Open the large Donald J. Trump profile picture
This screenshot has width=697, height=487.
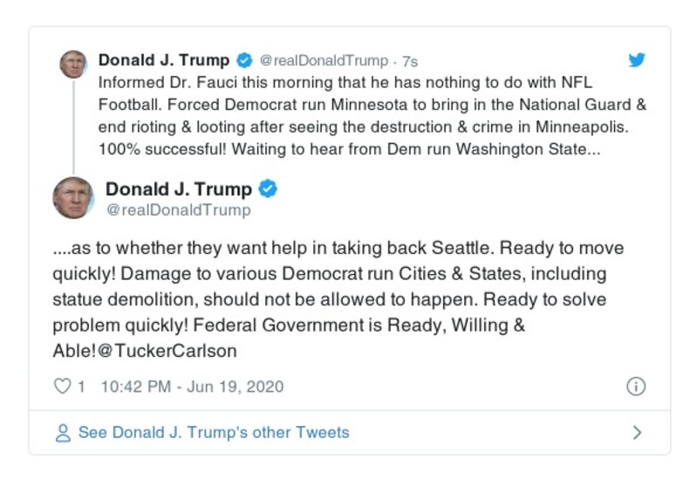(x=73, y=197)
